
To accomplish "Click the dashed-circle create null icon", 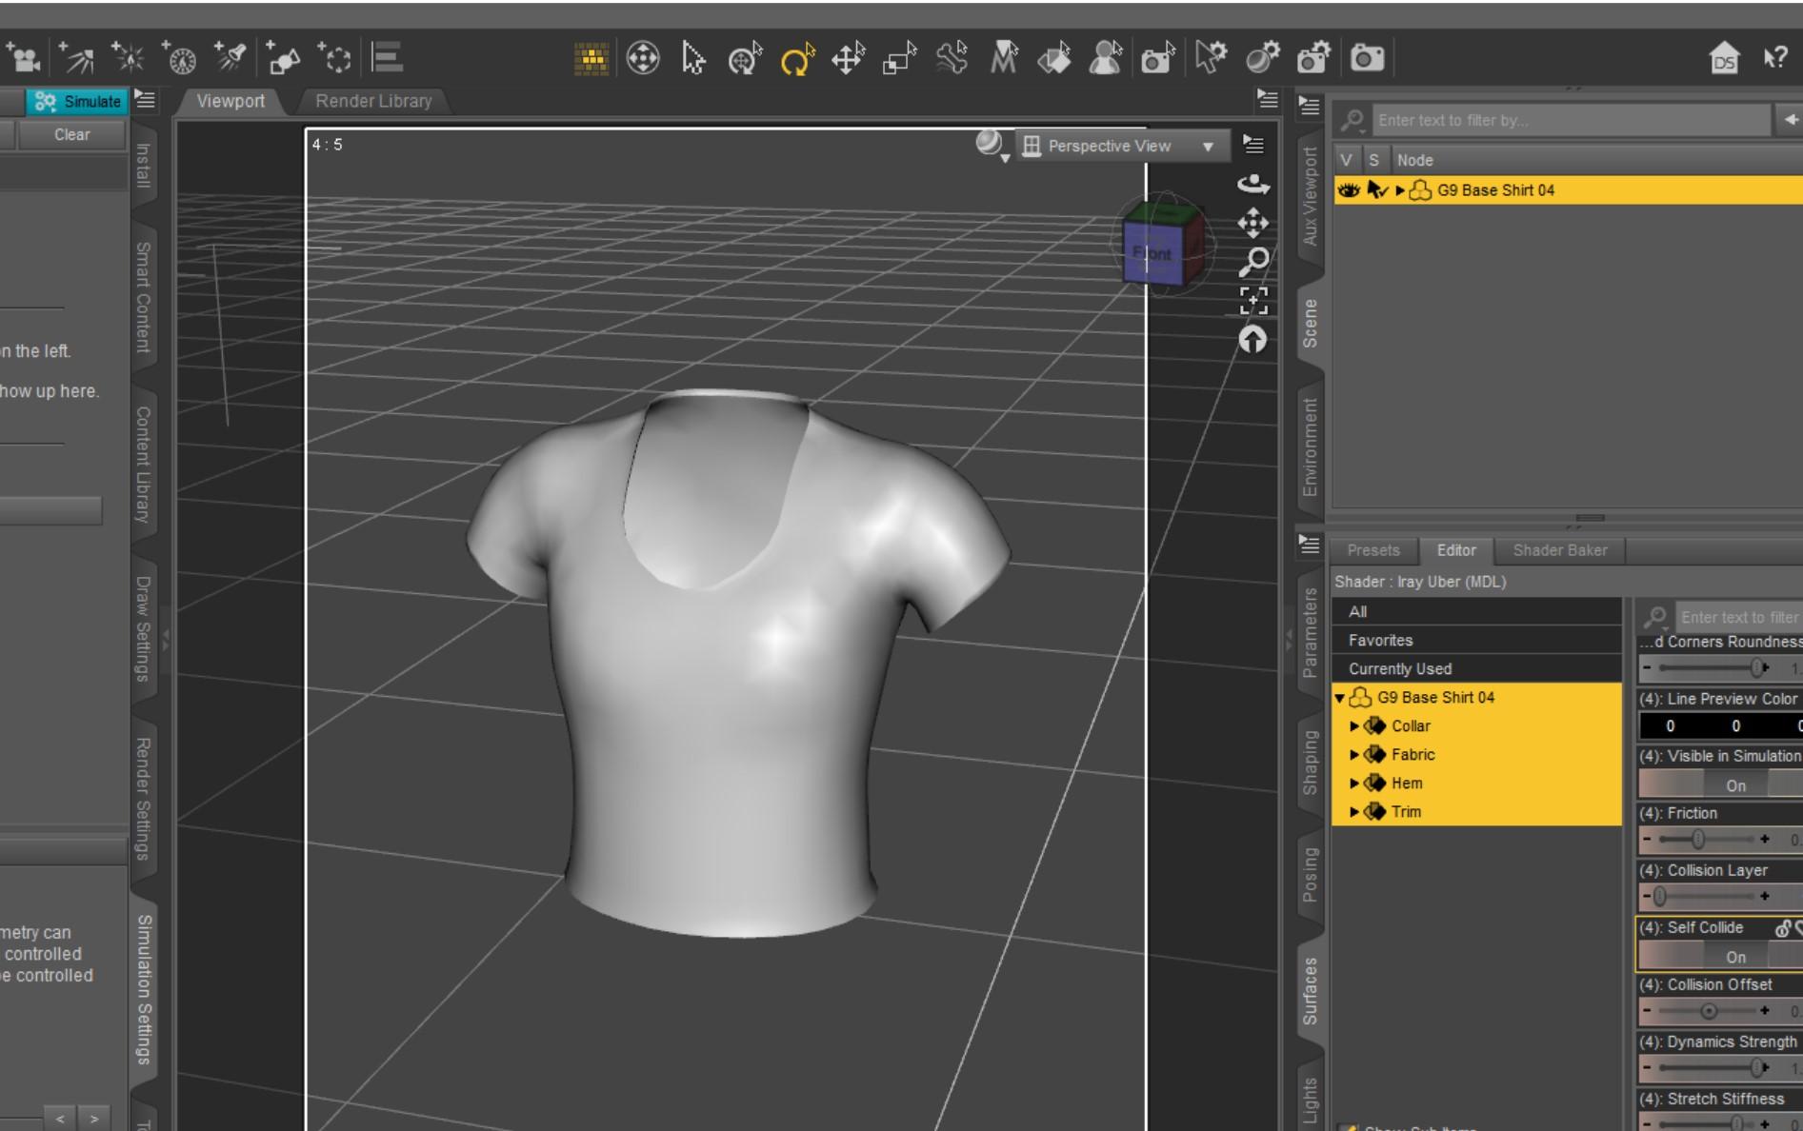I will click(x=334, y=58).
